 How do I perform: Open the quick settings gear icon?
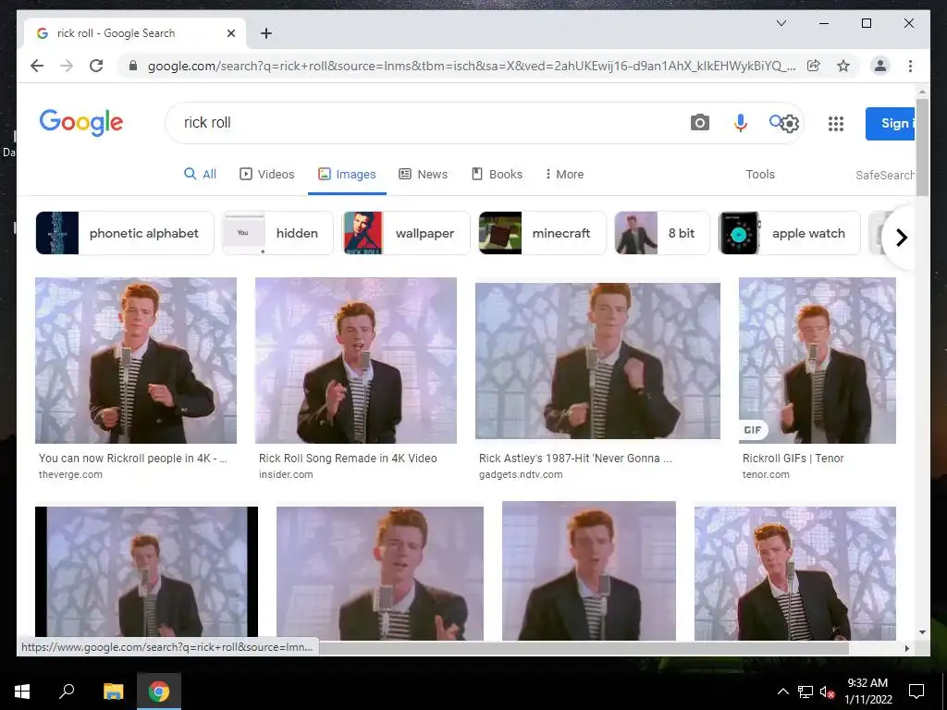click(x=790, y=124)
